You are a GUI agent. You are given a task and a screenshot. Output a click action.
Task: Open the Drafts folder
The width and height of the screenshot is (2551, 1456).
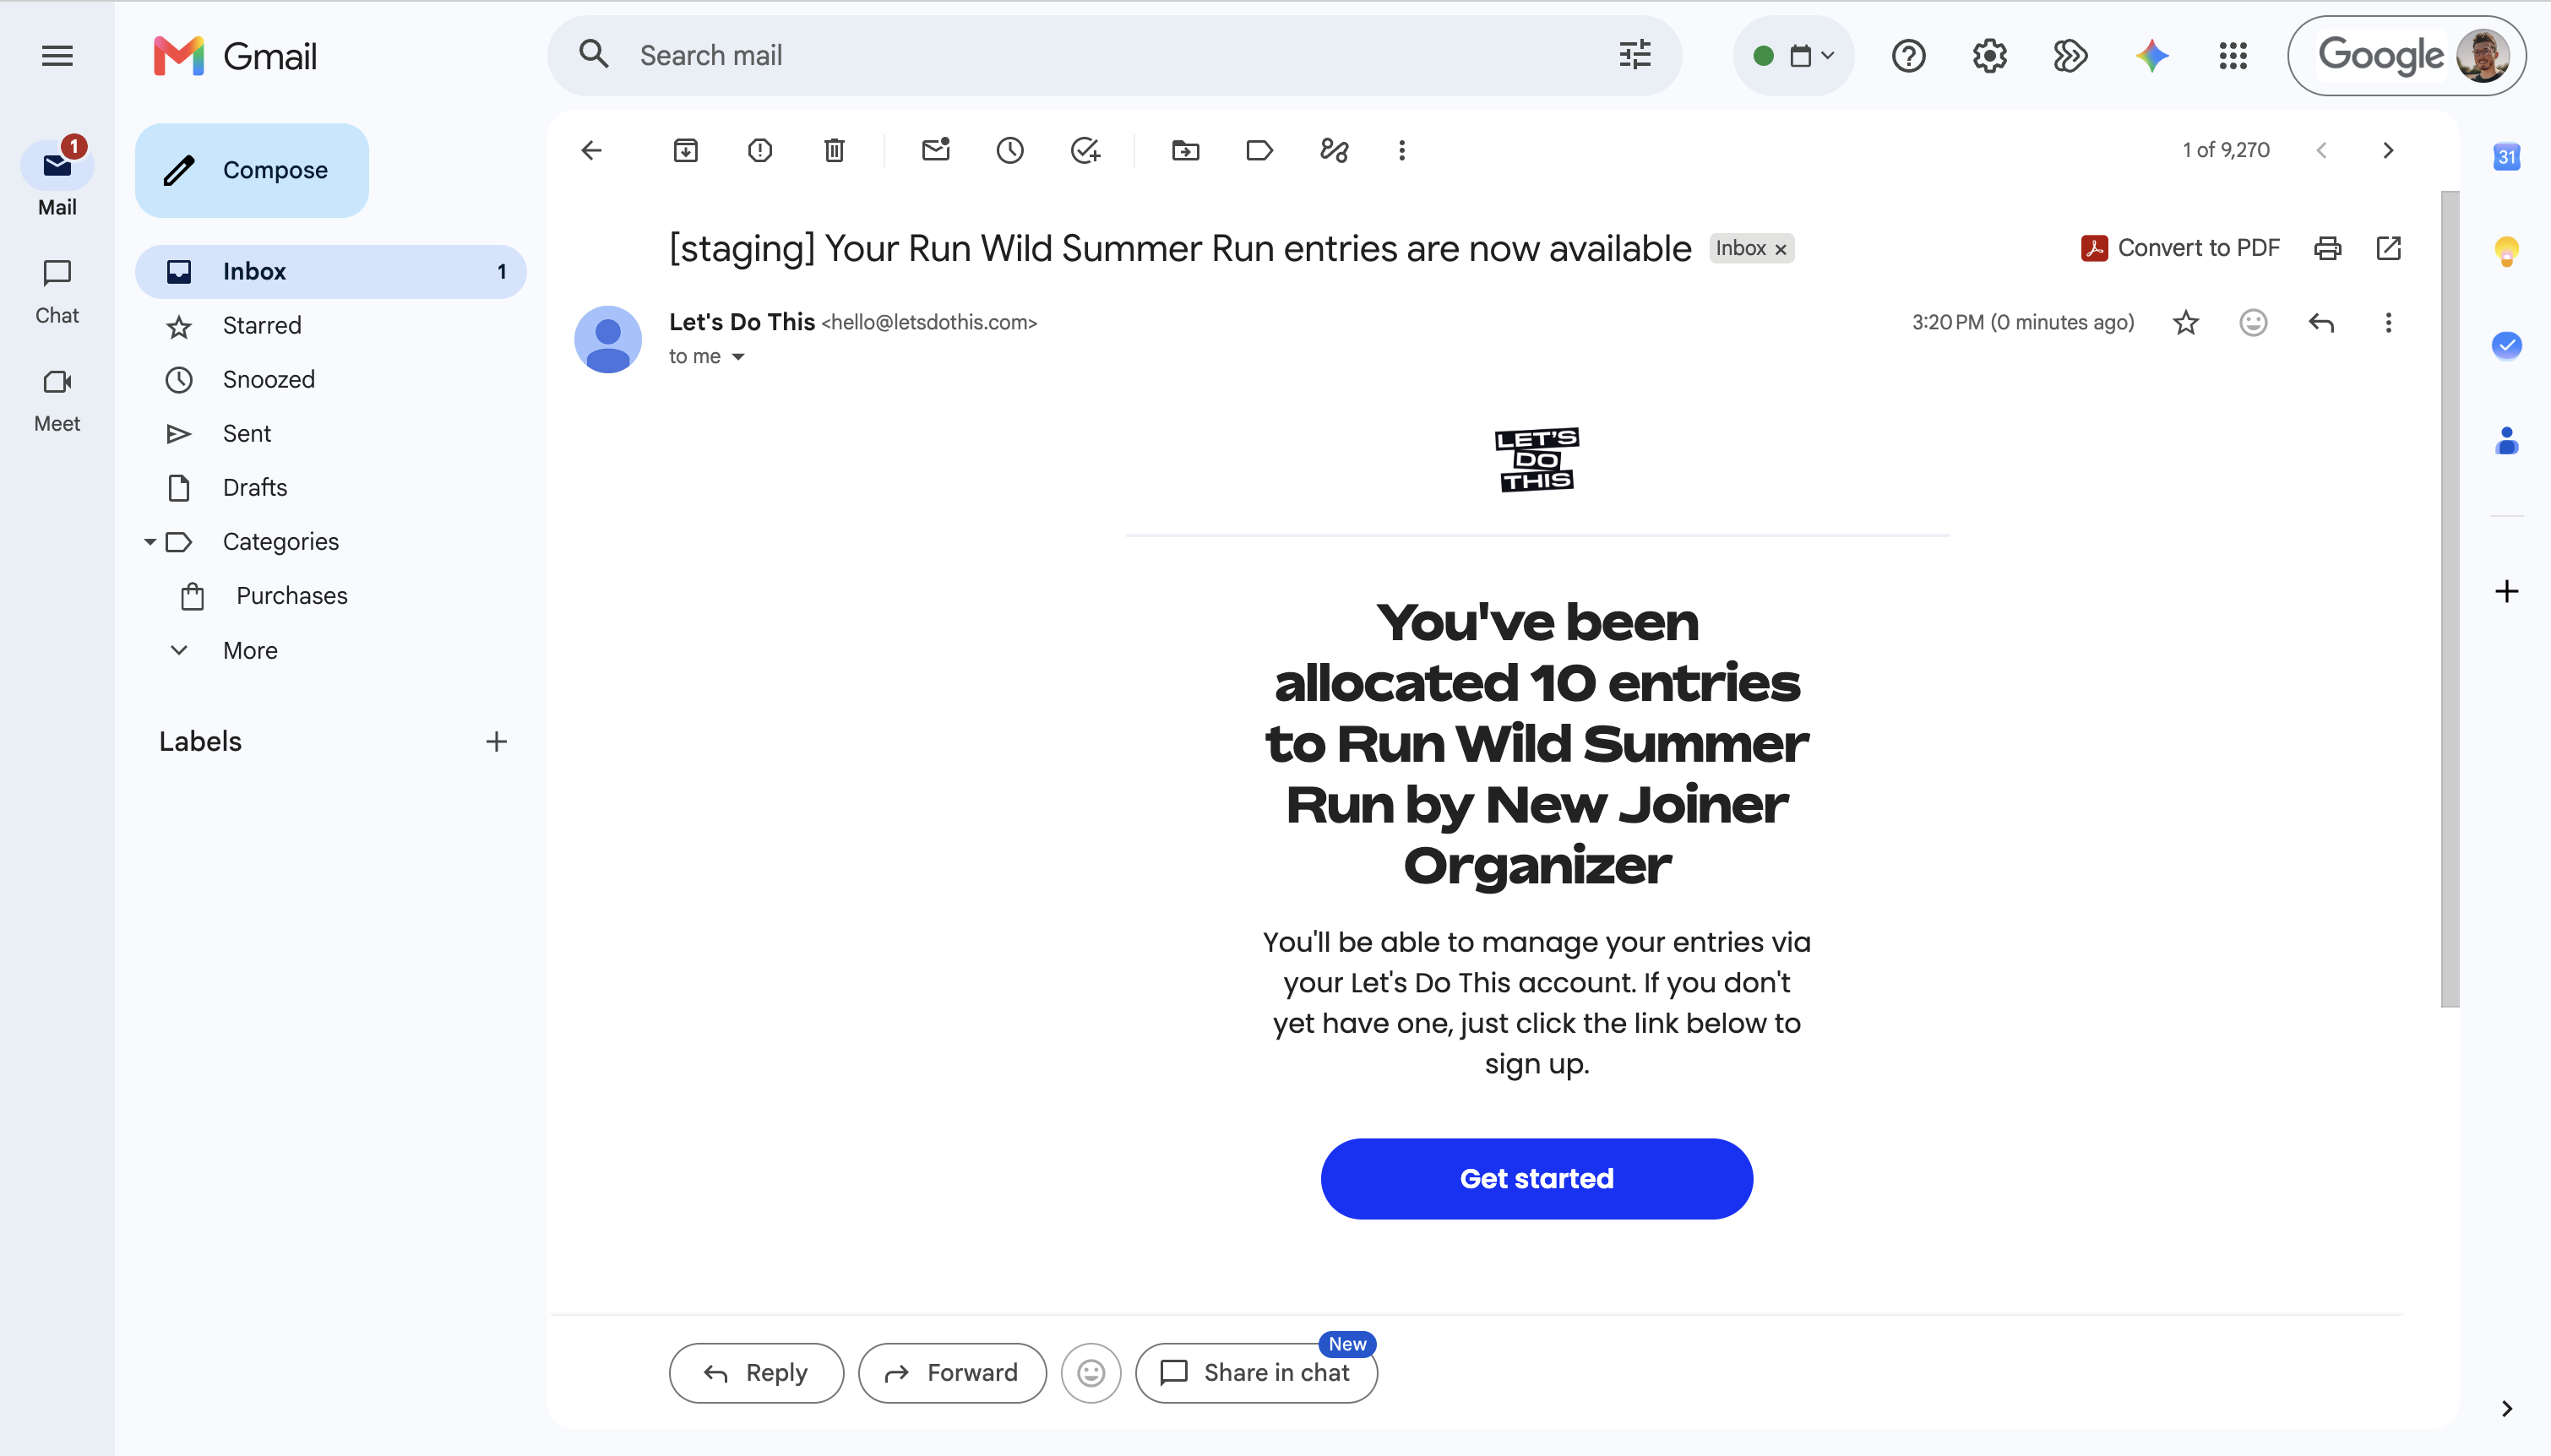[331, 487]
